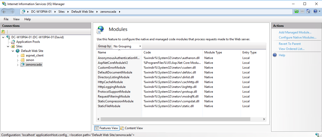
Task: Open the File menu
Action: click(6, 19)
